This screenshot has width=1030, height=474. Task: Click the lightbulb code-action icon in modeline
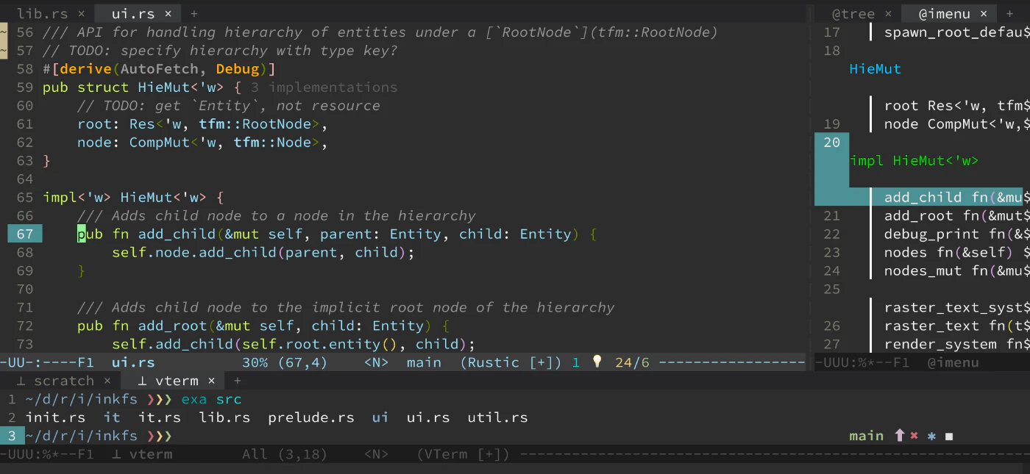[597, 362]
